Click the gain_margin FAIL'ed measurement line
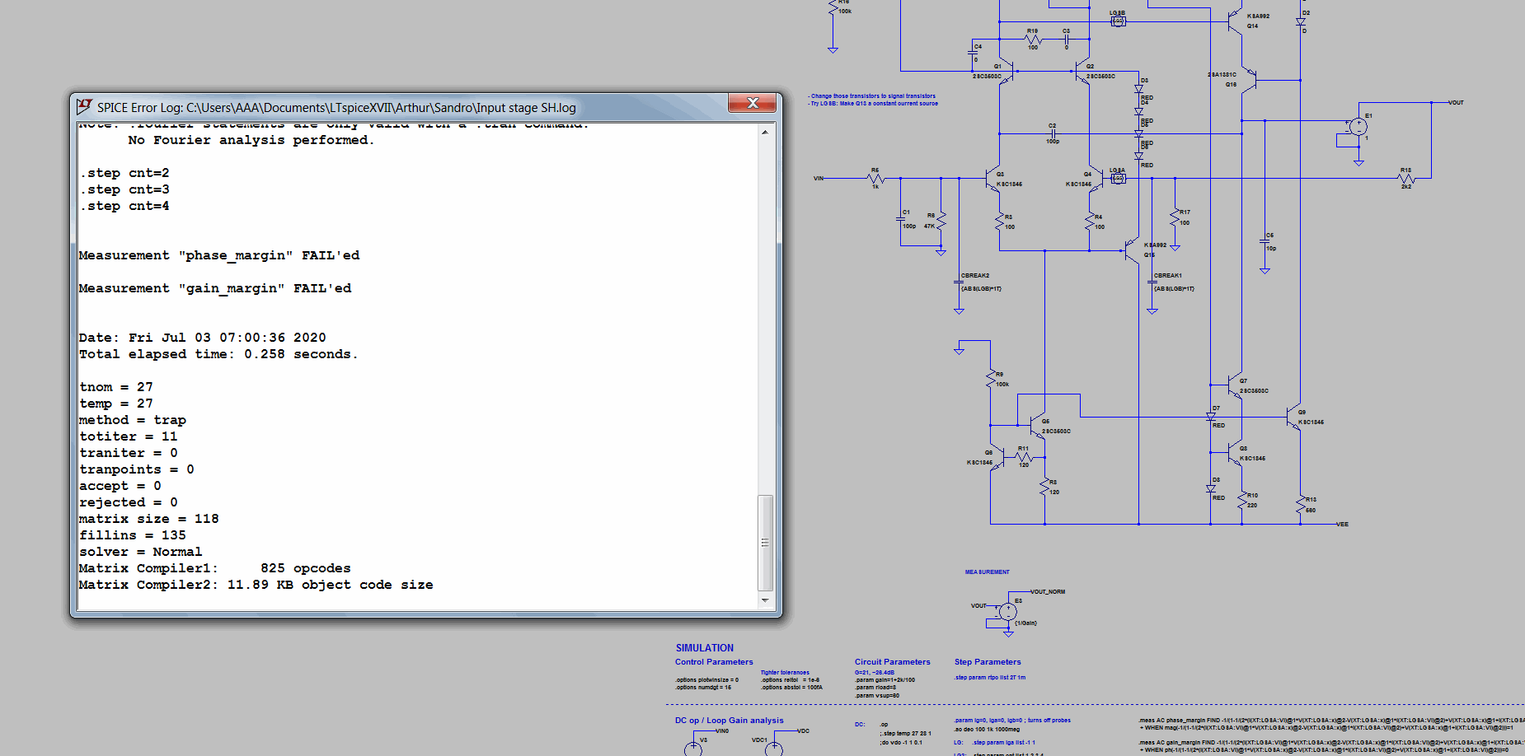The image size is (1525, 756). click(x=215, y=288)
